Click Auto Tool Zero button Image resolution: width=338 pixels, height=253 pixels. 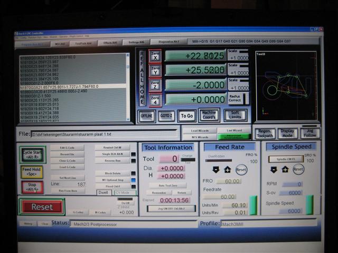[x=168, y=186]
